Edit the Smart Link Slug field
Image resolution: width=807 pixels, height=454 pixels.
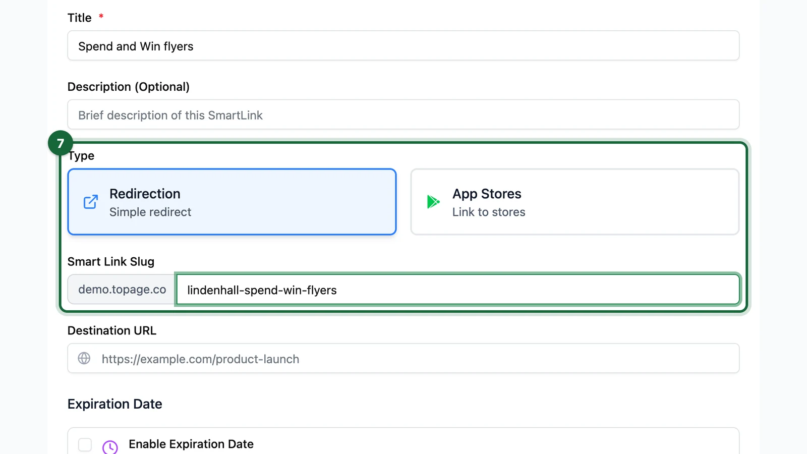click(x=458, y=290)
